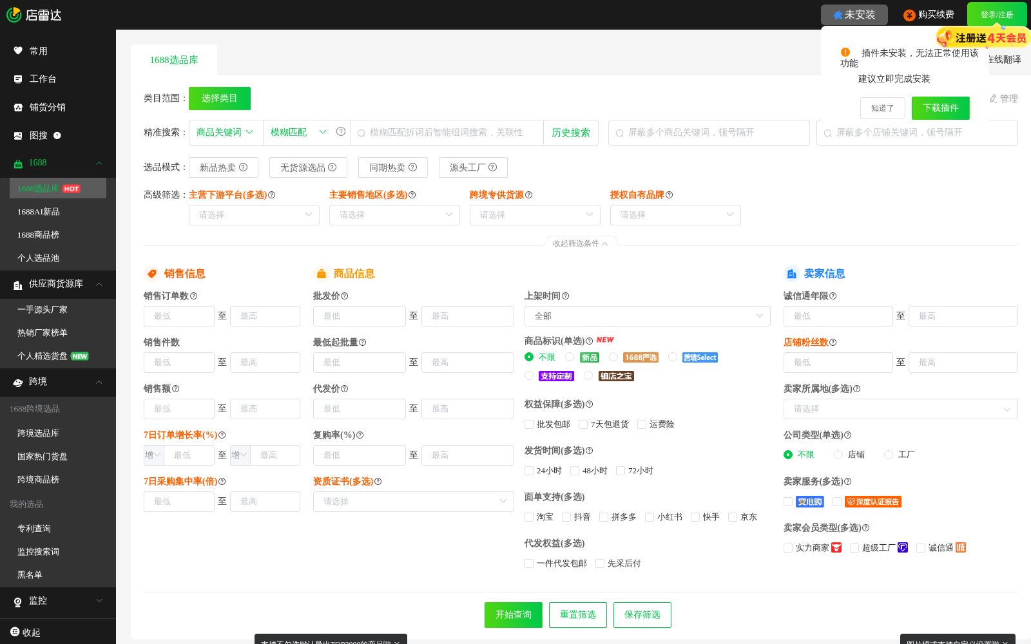1031x644 pixels.
Task: Click help icon next to 模糊匹配
Action: pyautogui.click(x=341, y=131)
